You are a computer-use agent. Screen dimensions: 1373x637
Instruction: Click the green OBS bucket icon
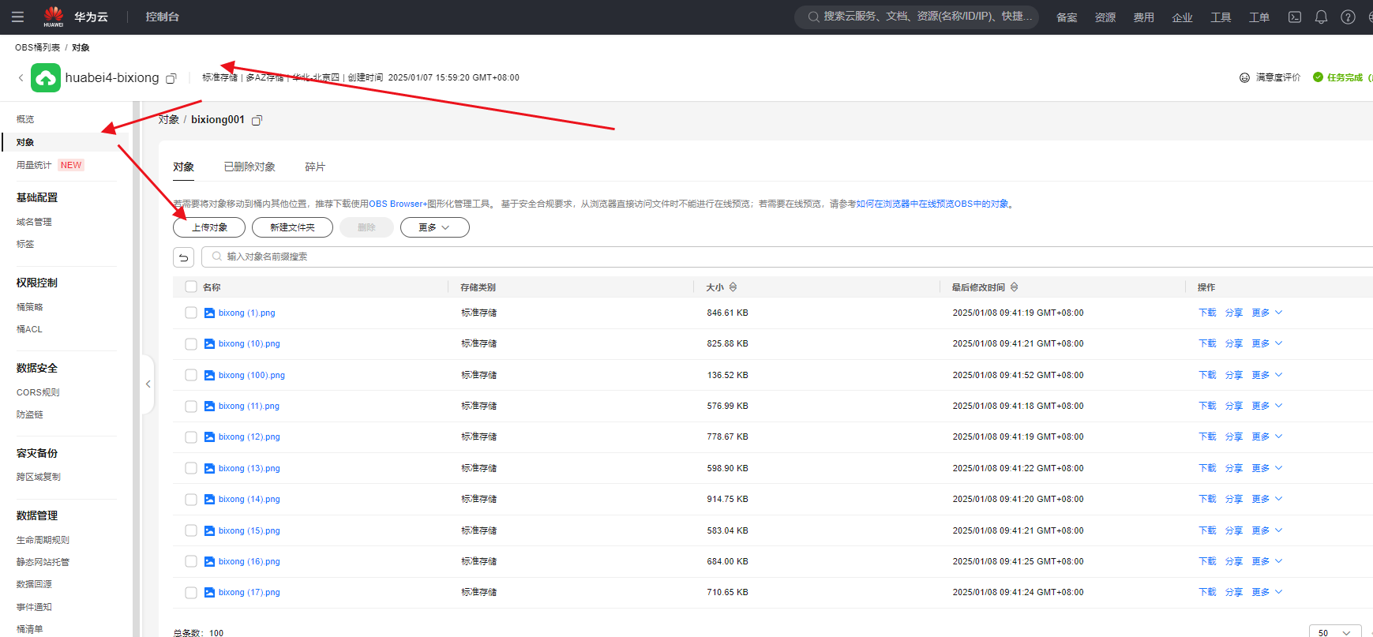pos(46,77)
